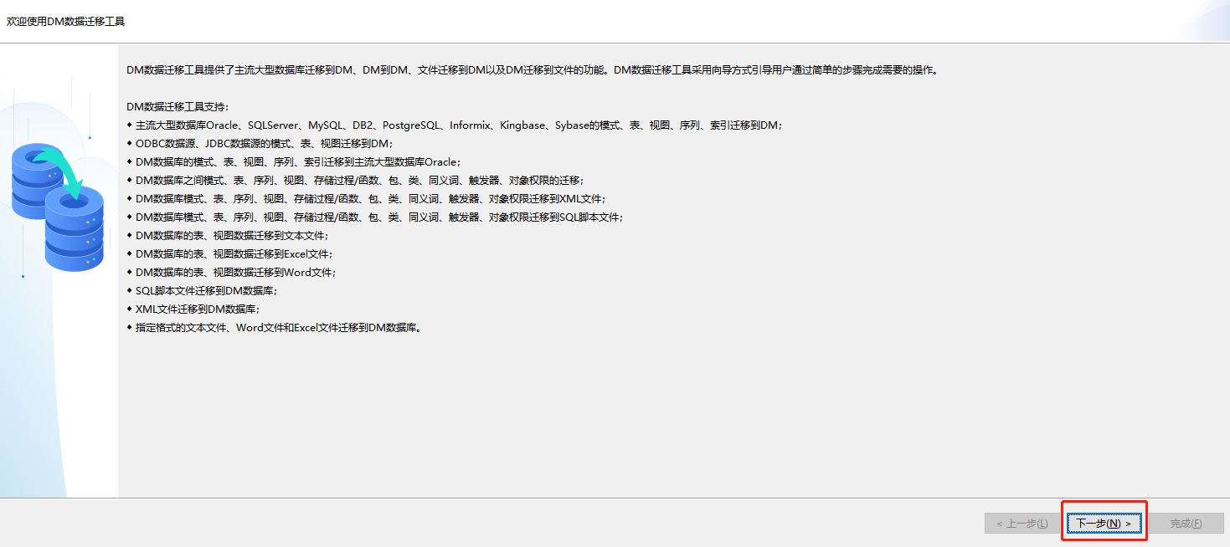This screenshot has width=1230, height=547.
Task: Click the greyed-out 完成(F) button
Action: (1186, 524)
